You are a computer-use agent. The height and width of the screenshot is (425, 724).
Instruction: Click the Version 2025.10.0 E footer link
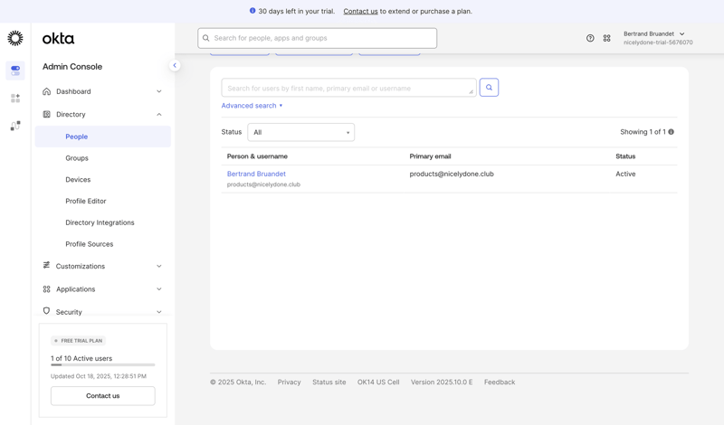tap(442, 382)
